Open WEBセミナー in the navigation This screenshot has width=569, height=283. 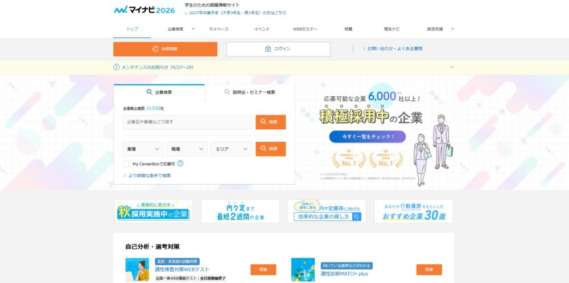(x=305, y=29)
